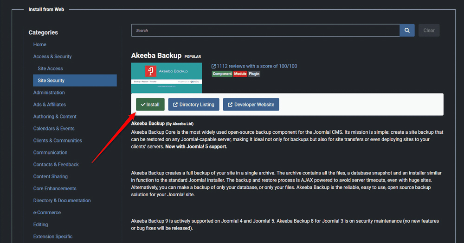Click the red Module tag badge
The width and height of the screenshot is (464, 243).
pos(240,74)
